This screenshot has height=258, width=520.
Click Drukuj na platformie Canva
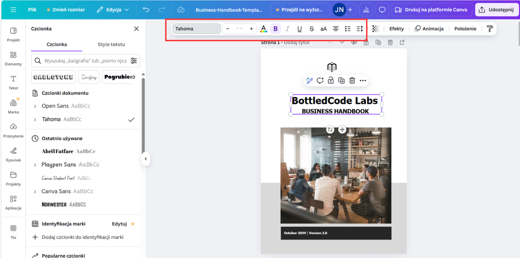(x=432, y=10)
